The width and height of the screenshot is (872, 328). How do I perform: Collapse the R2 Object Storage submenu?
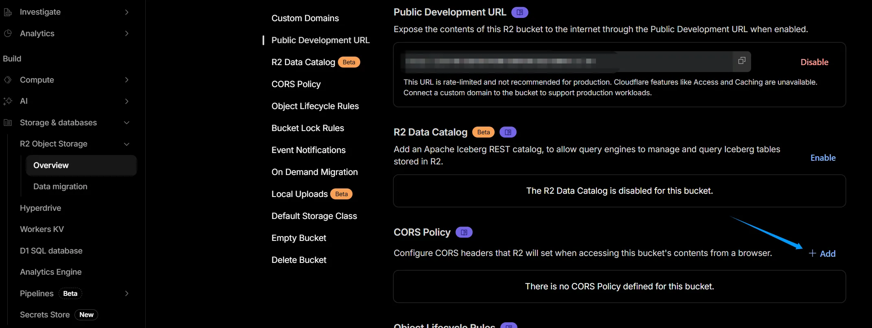(x=127, y=144)
